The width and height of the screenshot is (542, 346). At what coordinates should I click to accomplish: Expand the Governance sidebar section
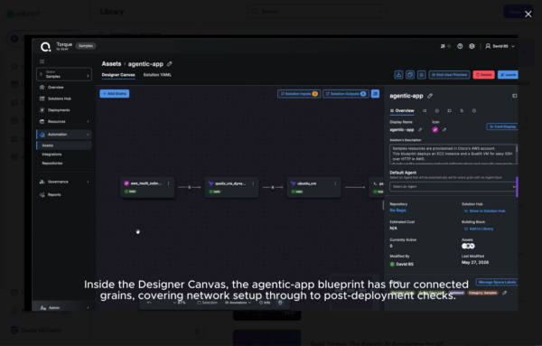(x=64, y=182)
